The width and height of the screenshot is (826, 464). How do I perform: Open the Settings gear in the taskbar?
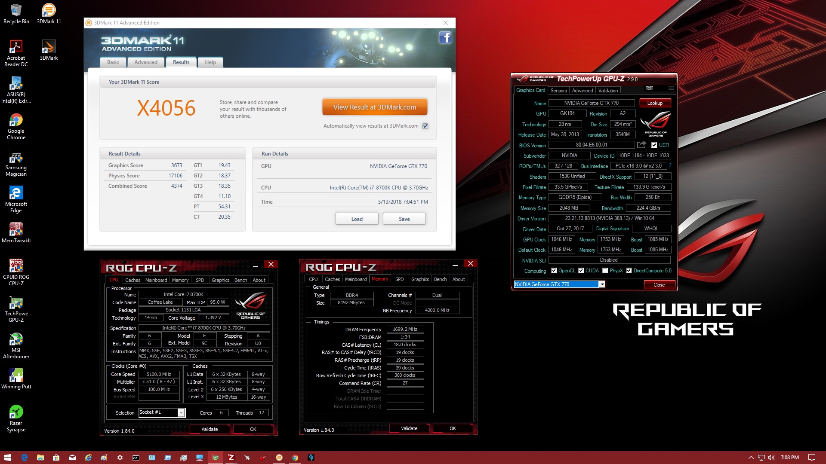(120, 458)
